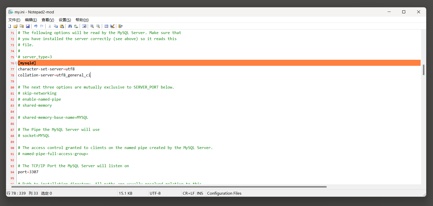This screenshot has height=206, width=433.
Task: Create a new file from toolbar
Action: [10, 26]
